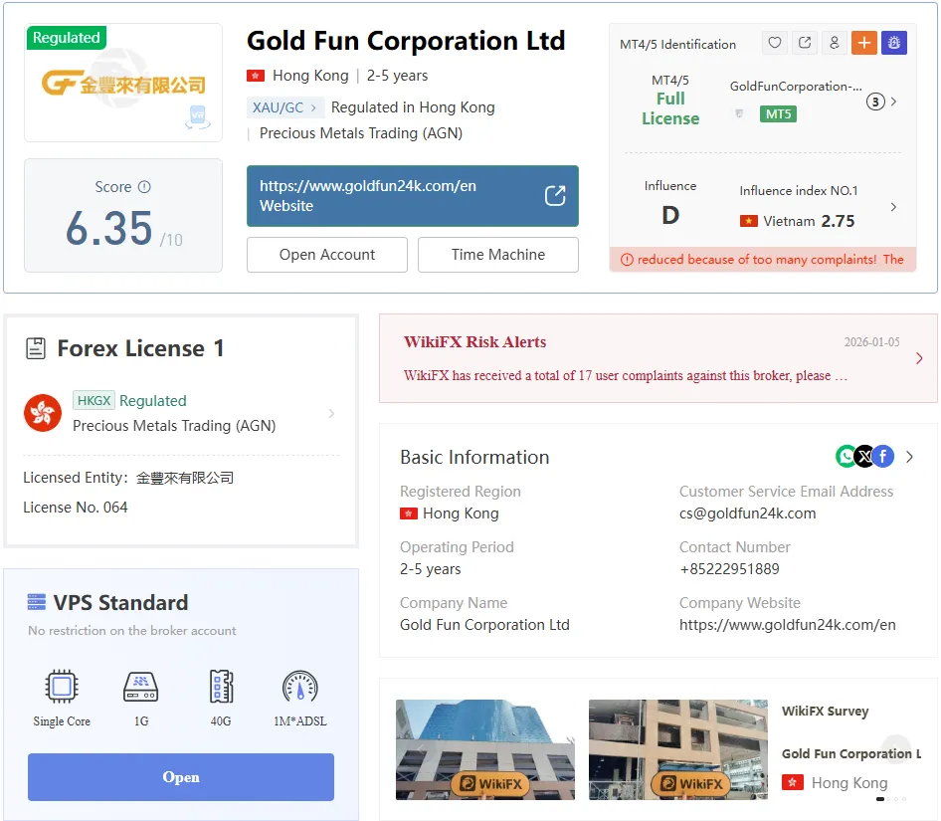The image size is (941, 821).
Task: Click the Licensed Entity name text
Action: [185, 478]
